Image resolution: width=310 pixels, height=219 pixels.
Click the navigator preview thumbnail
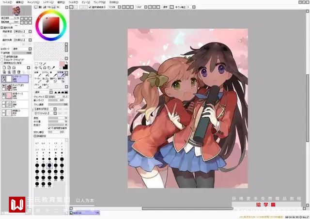(16, 11)
